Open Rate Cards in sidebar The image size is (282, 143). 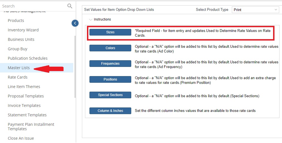click(x=18, y=77)
